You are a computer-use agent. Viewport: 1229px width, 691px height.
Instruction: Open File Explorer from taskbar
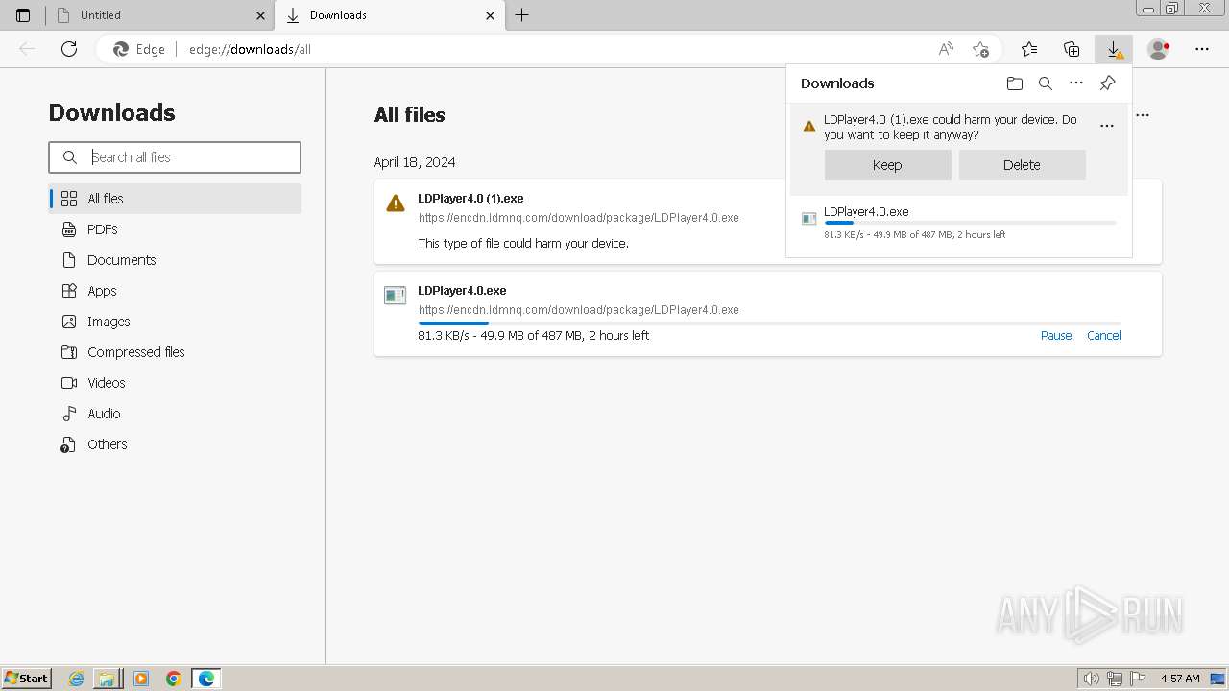click(107, 679)
